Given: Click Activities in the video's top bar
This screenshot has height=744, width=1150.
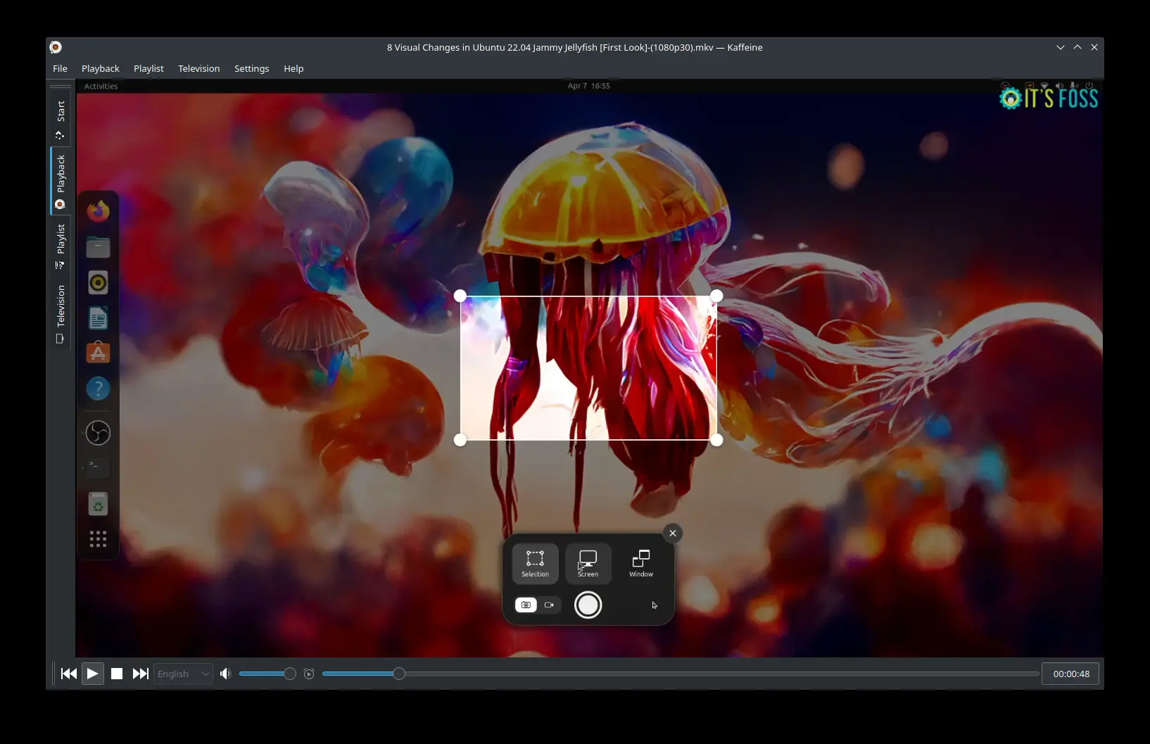Looking at the screenshot, I should (x=101, y=86).
